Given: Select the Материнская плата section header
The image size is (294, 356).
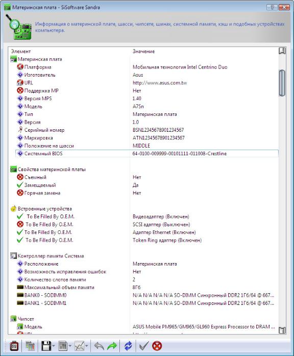Looking at the screenshot, I should [40, 59].
